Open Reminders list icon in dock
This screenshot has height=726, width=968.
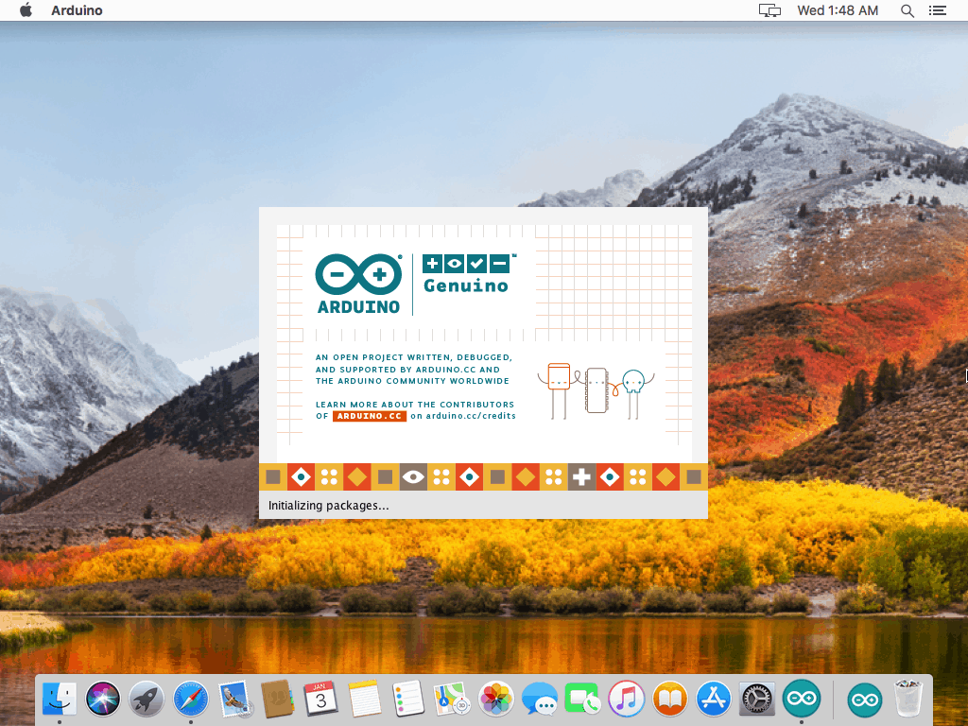tap(408, 699)
